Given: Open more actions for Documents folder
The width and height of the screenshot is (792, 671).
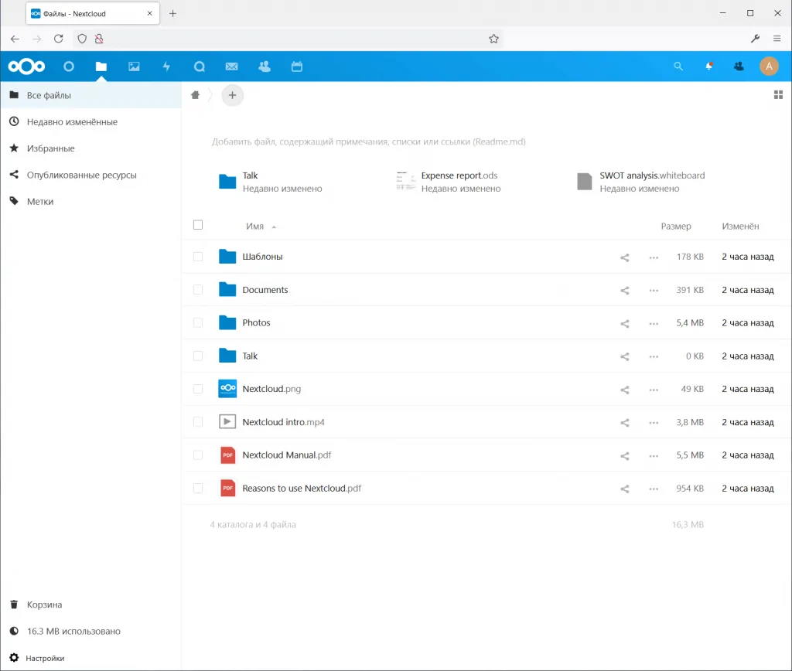Looking at the screenshot, I should [654, 291].
